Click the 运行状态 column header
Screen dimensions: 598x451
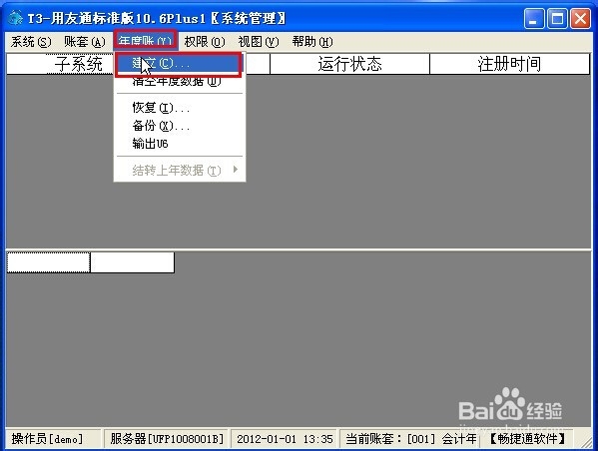[349, 64]
